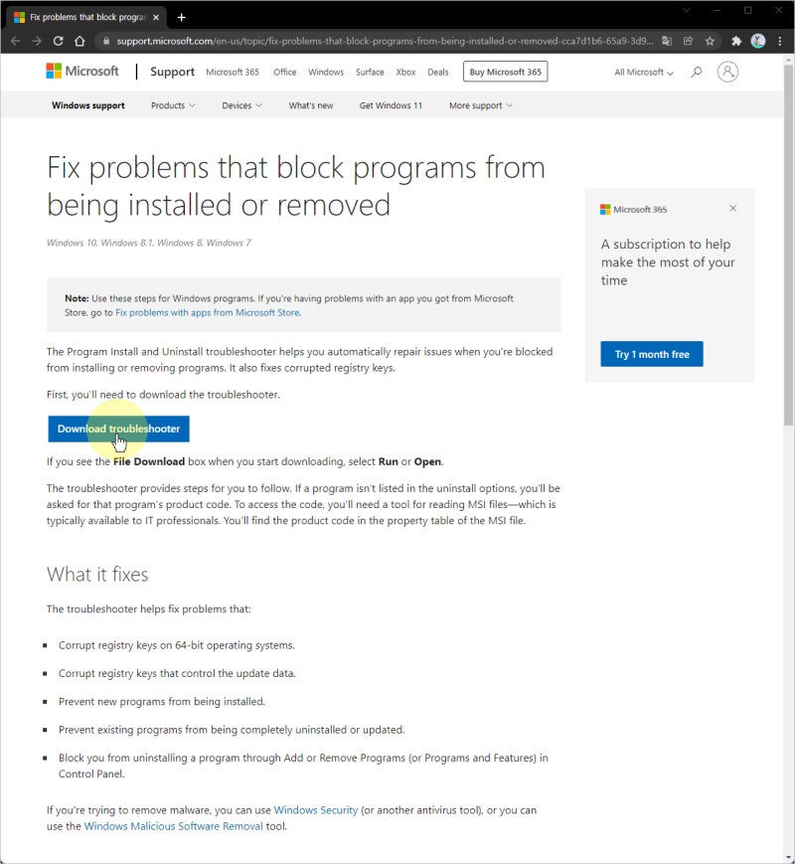Click the Download troubleshooter button
The width and height of the screenshot is (795, 864).
point(118,429)
